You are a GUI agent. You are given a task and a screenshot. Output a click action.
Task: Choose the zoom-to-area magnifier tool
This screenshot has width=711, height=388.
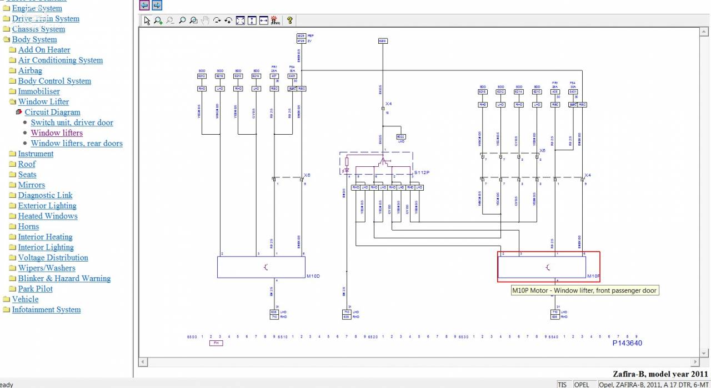click(x=193, y=21)
